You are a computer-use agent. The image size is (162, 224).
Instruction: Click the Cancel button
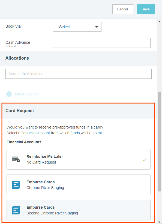tap(123, 9)
